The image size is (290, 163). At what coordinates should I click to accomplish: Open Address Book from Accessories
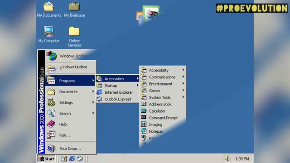(x=163, y=104)
